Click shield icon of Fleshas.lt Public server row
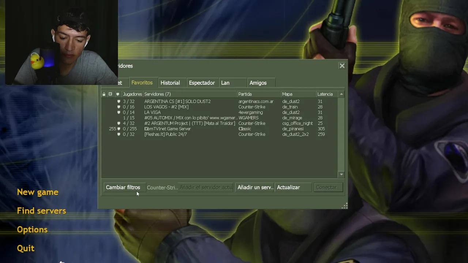468x263 pixels. tap(118, 134)
